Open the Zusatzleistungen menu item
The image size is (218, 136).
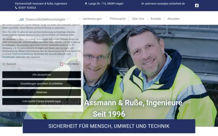pyautogui.click(x=90, y=19)
